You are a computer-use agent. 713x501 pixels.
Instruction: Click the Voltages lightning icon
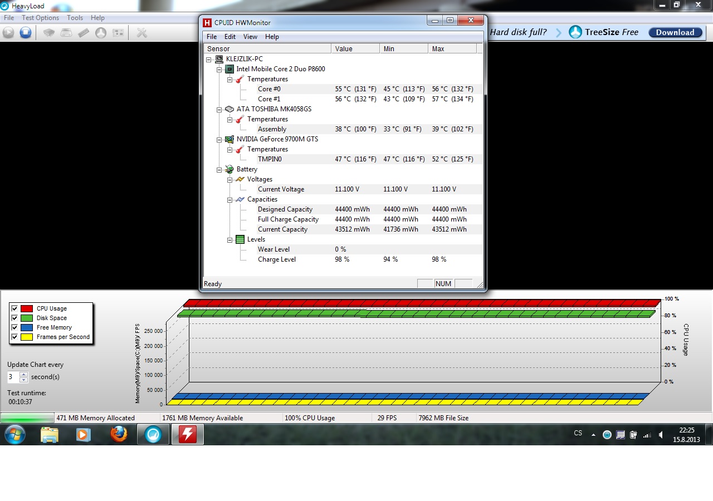(240, 179)
